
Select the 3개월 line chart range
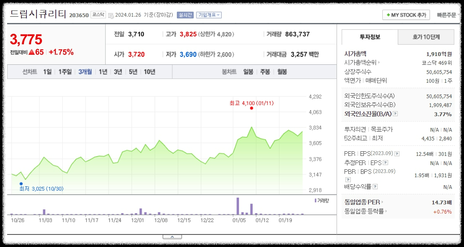(85, 72)
